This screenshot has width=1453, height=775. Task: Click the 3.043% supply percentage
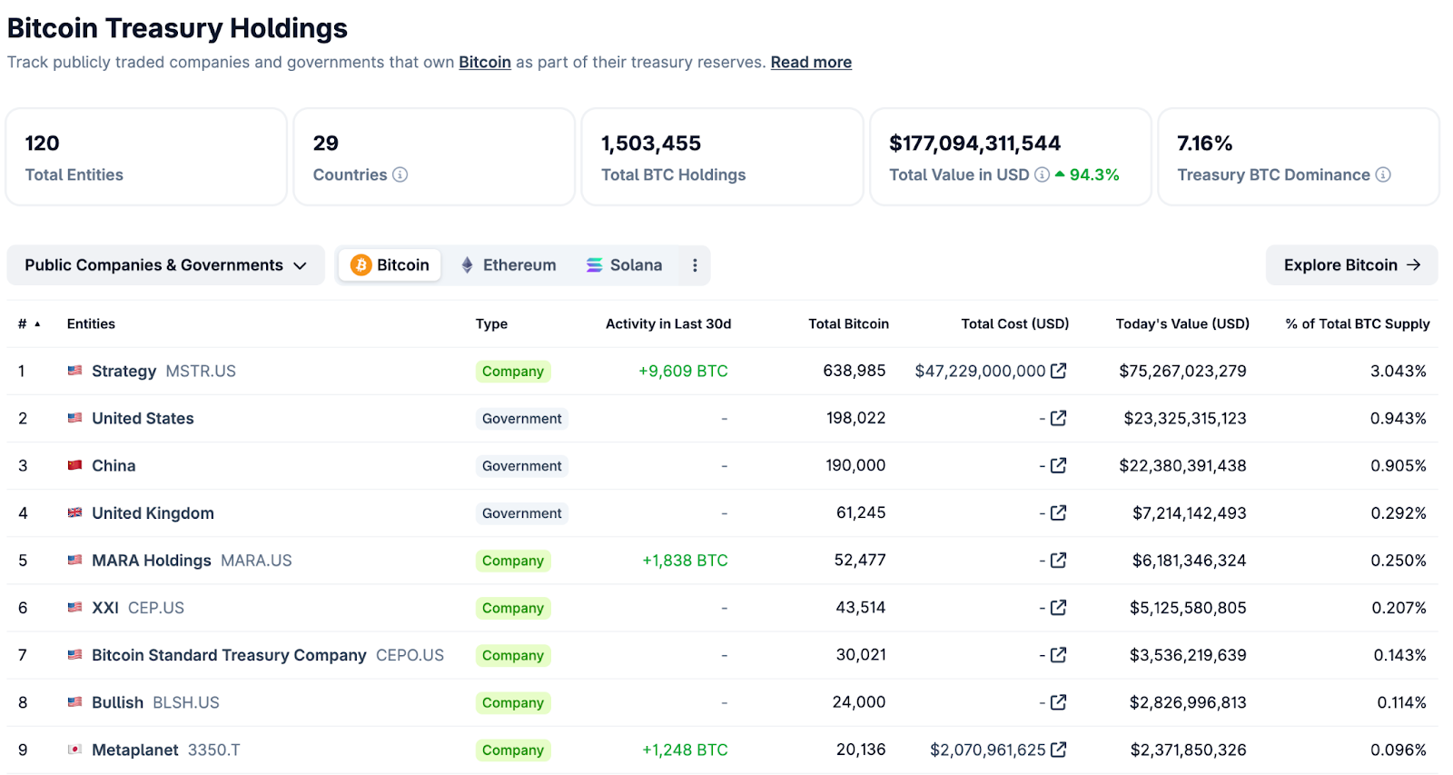click(x=1399, y=371)
